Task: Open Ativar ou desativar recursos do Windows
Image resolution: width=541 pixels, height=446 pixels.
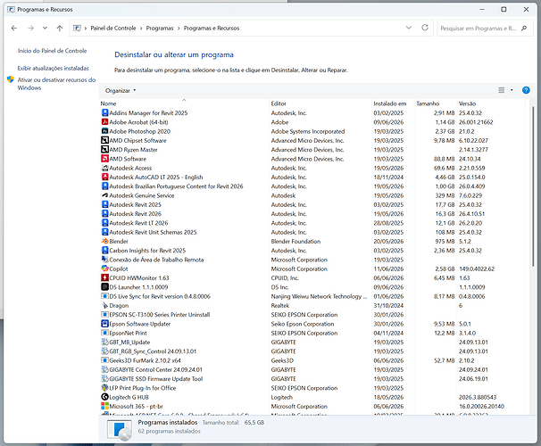Action: click(56, 84)
